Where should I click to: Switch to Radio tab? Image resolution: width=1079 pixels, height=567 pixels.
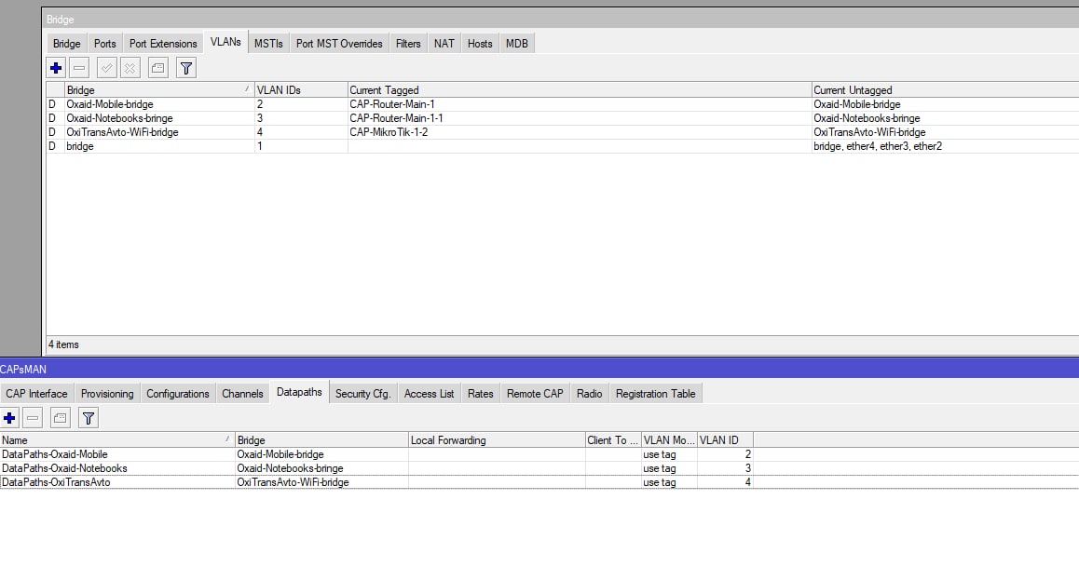tap(589, 394)
